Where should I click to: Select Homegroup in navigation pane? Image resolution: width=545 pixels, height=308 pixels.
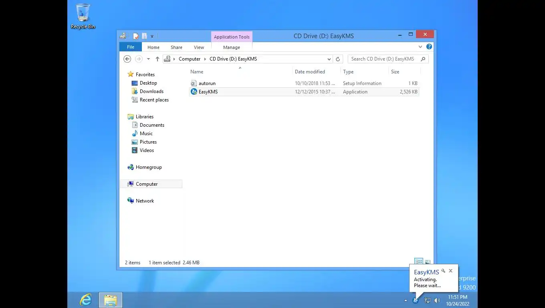point(149,167)
